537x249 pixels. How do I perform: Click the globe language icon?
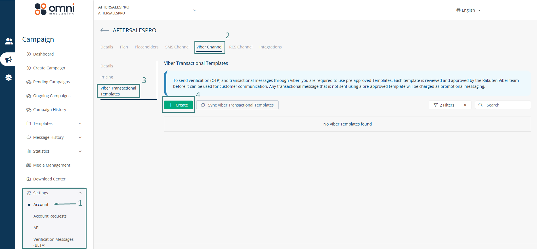458,10
